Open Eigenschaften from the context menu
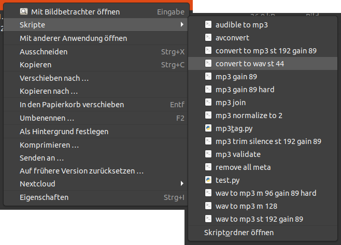Viewport: 341px width, 245px height. 96,197
